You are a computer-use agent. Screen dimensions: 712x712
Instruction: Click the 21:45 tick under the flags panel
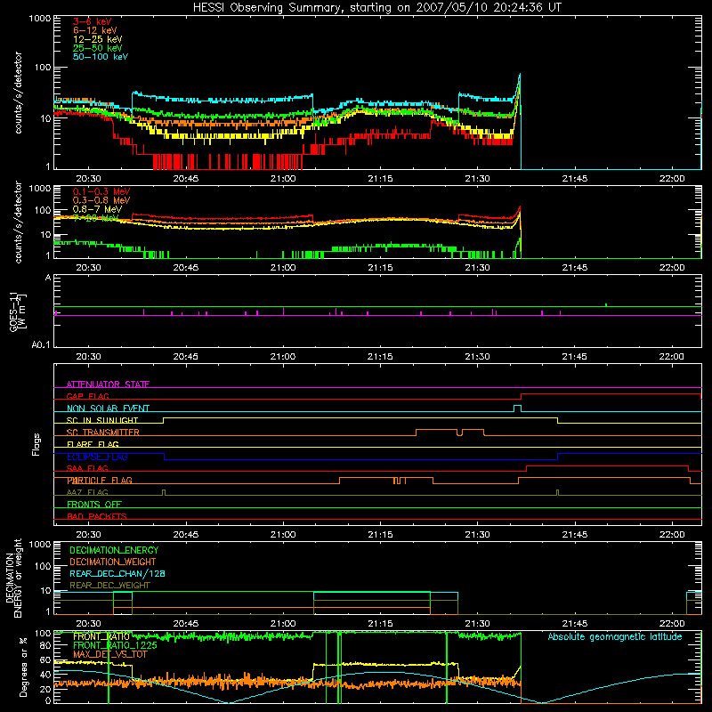(574, 535)
